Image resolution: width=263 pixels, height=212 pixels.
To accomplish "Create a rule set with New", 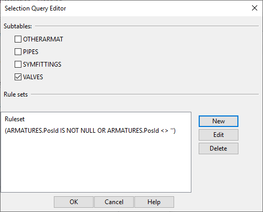I will pyautogui.click(x=219, y=121).
